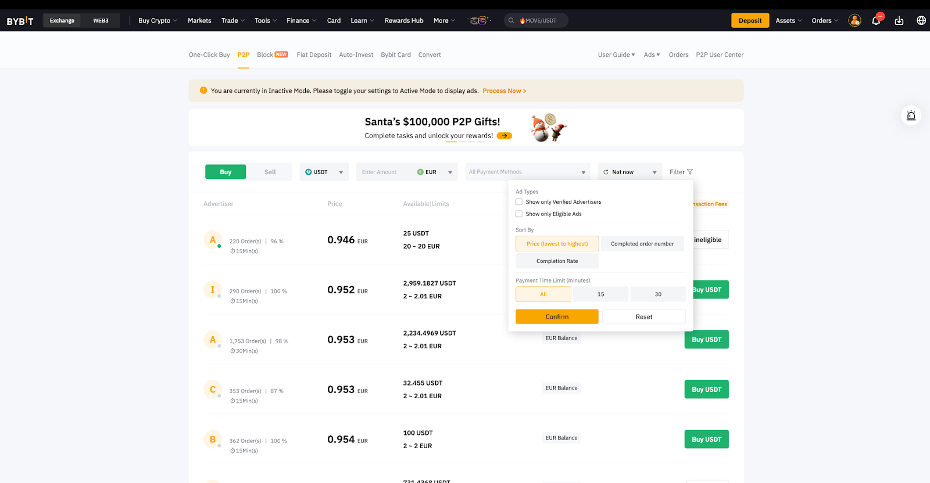
Task: Switch to Bybit Card tab
Action: [x=396, y=55]
